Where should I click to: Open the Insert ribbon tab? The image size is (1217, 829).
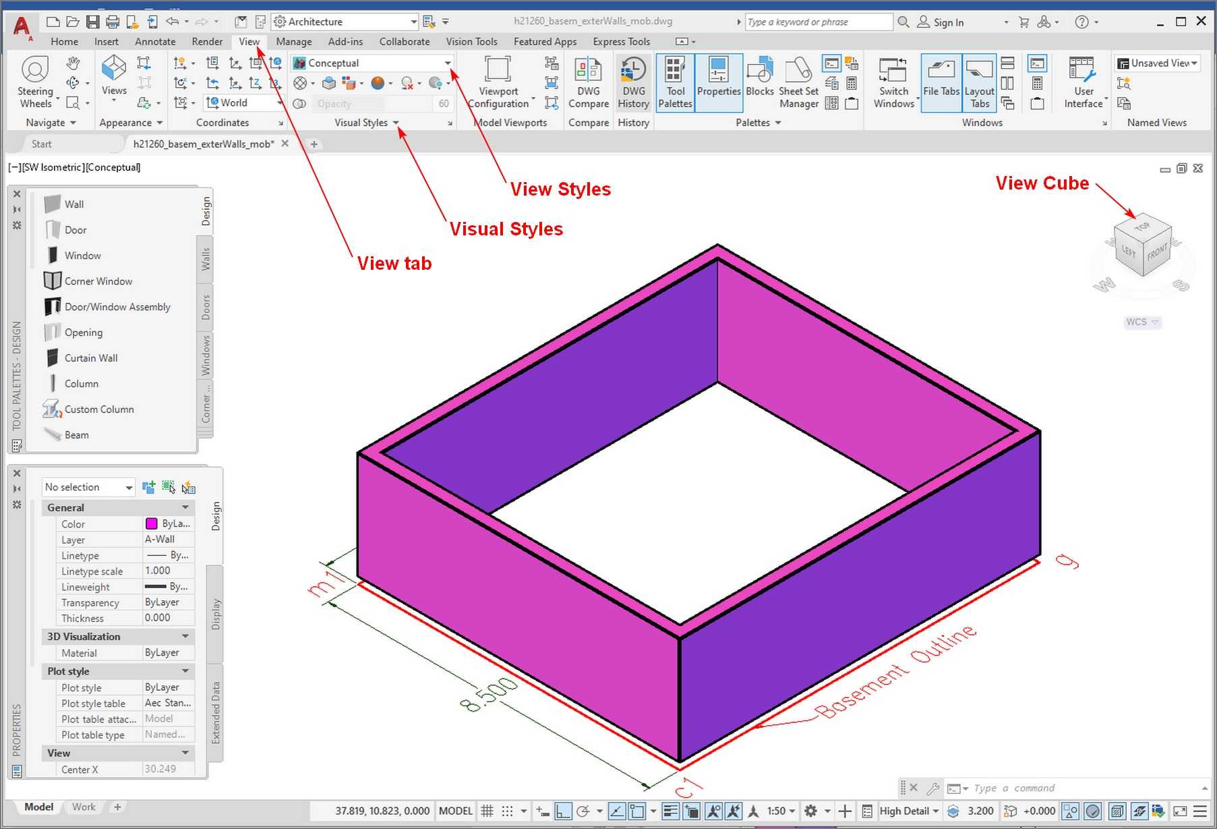(107, 41)
